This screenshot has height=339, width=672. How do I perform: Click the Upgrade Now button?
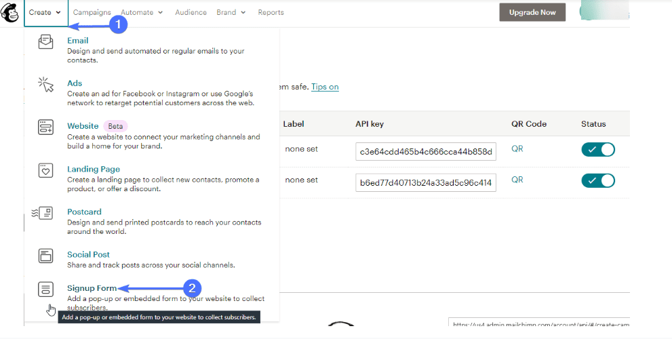point(532,12)
